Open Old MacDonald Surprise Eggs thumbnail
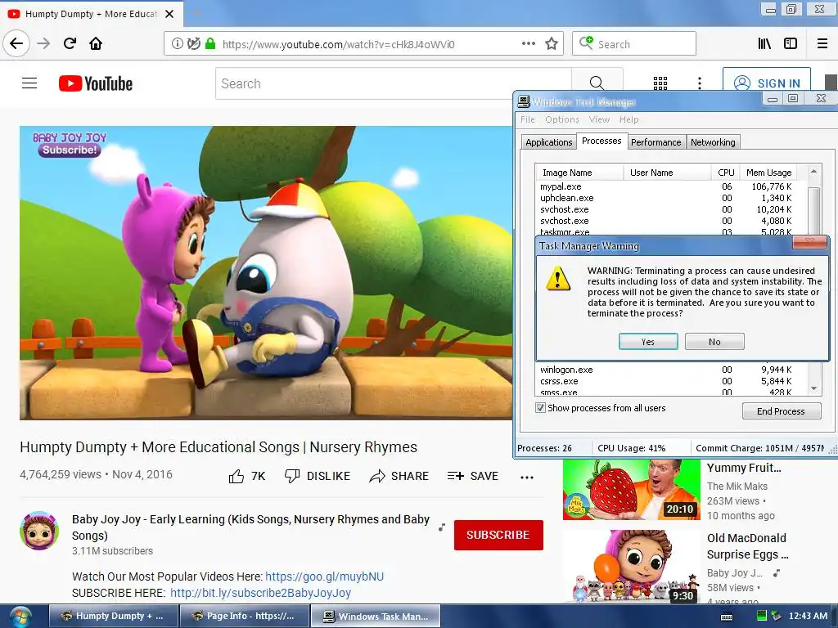This screenshot has height=628, width=838. pos(631,567)
